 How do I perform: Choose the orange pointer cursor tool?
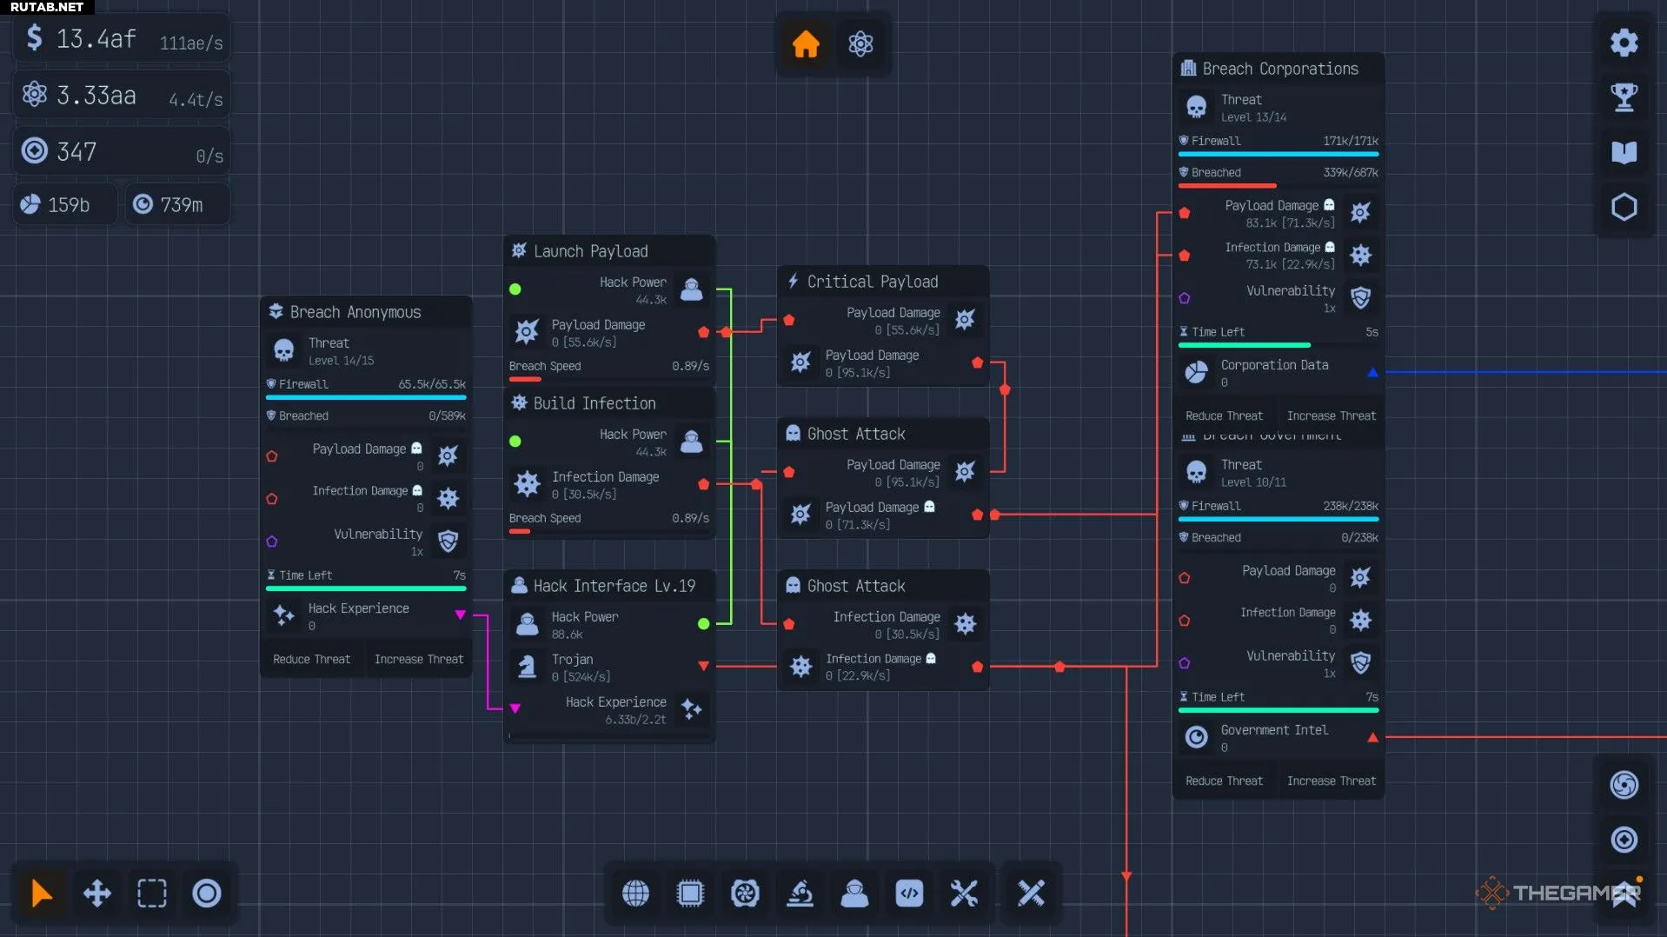[42, 893]
